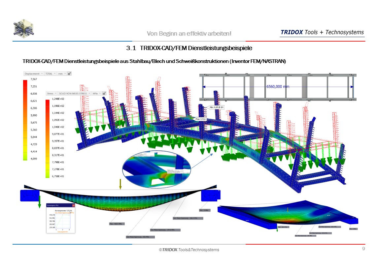This screenshot has width=378, height=269.
Task: Open the stress legend settings gear
Action: (x=104, y=94)
